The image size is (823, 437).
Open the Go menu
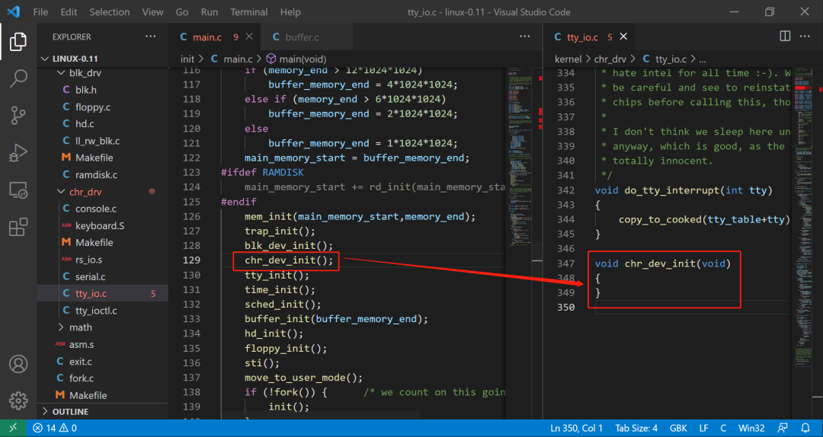tap(182, 11)
